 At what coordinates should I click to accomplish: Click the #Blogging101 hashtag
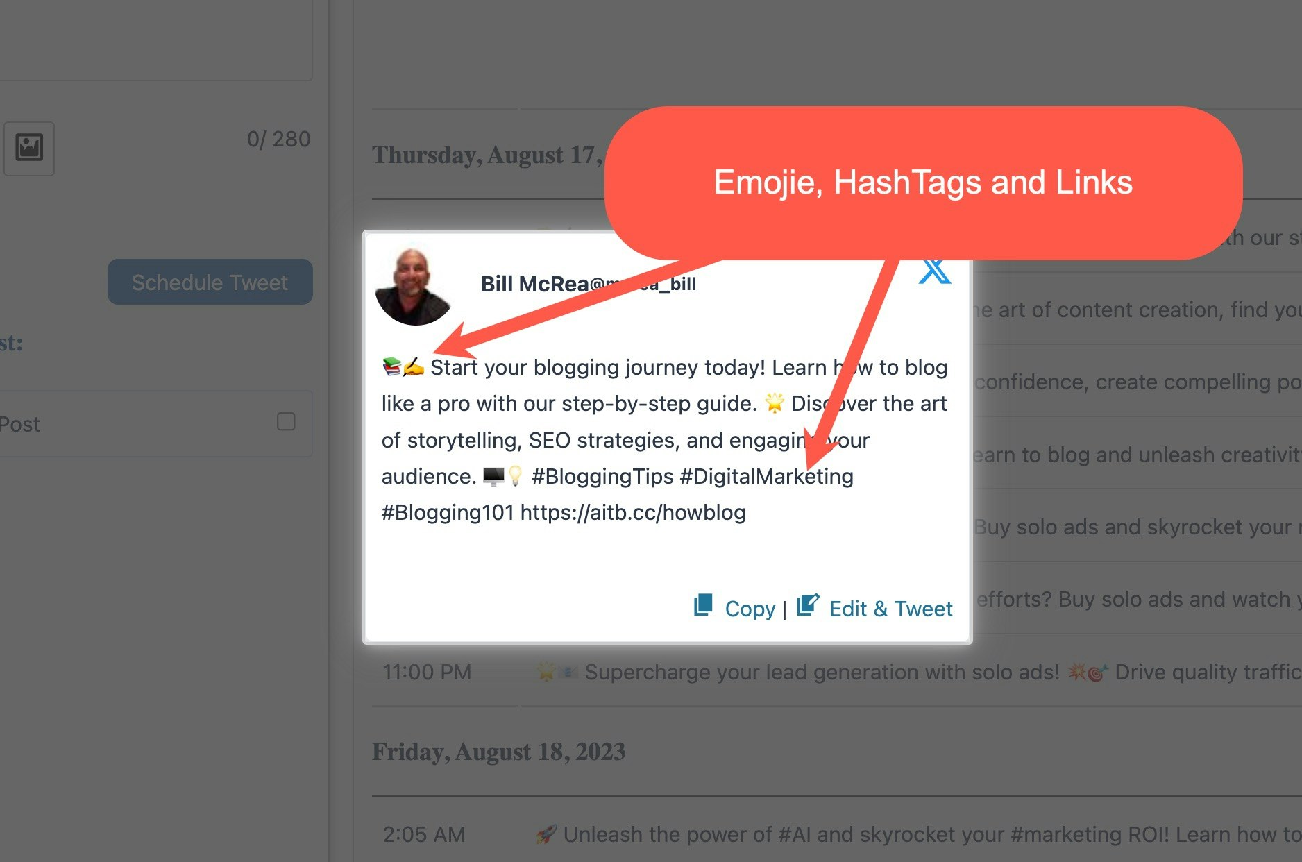tap(448, 513)
